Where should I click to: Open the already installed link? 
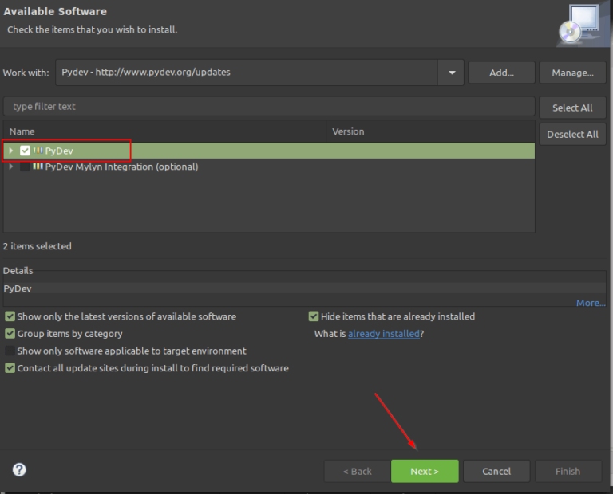pyautogui.click(x=383, y=334)
